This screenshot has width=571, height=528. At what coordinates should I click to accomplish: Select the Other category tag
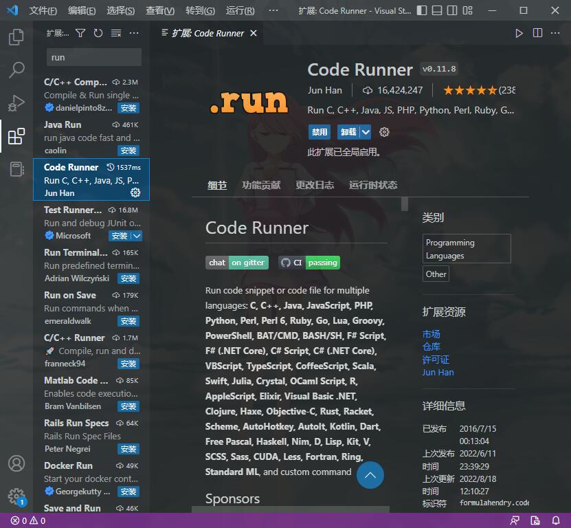(436, 274)
